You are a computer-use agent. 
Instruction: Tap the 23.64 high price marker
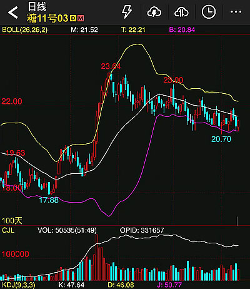(111, 66)
